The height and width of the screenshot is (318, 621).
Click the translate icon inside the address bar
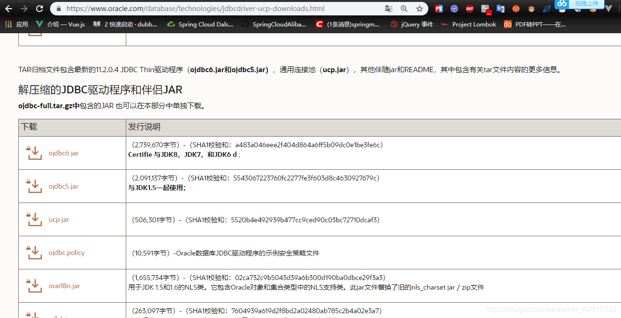[389, 8]
